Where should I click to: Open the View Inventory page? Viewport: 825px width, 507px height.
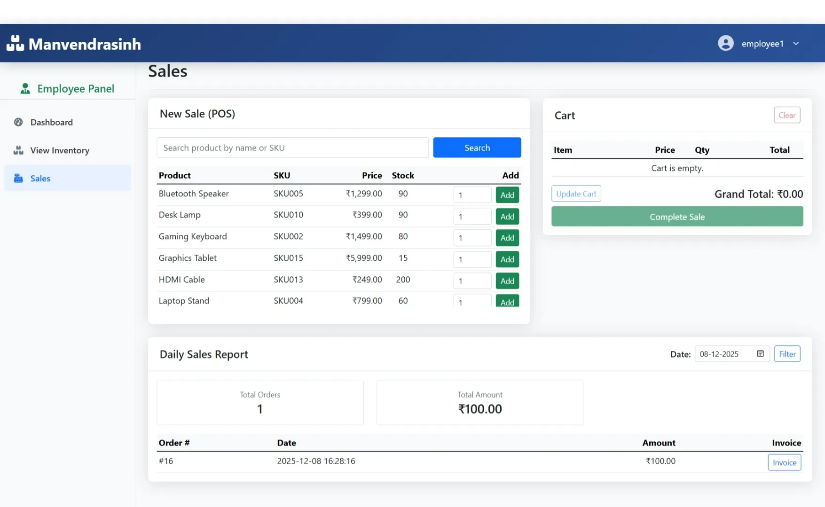pos(59,150)
